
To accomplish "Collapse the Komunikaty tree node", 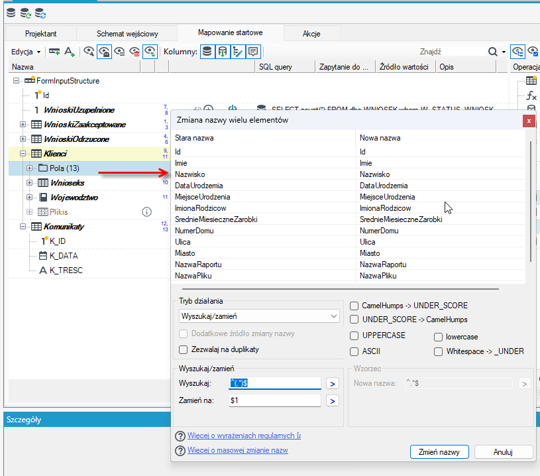I will [x=23, y=227].
